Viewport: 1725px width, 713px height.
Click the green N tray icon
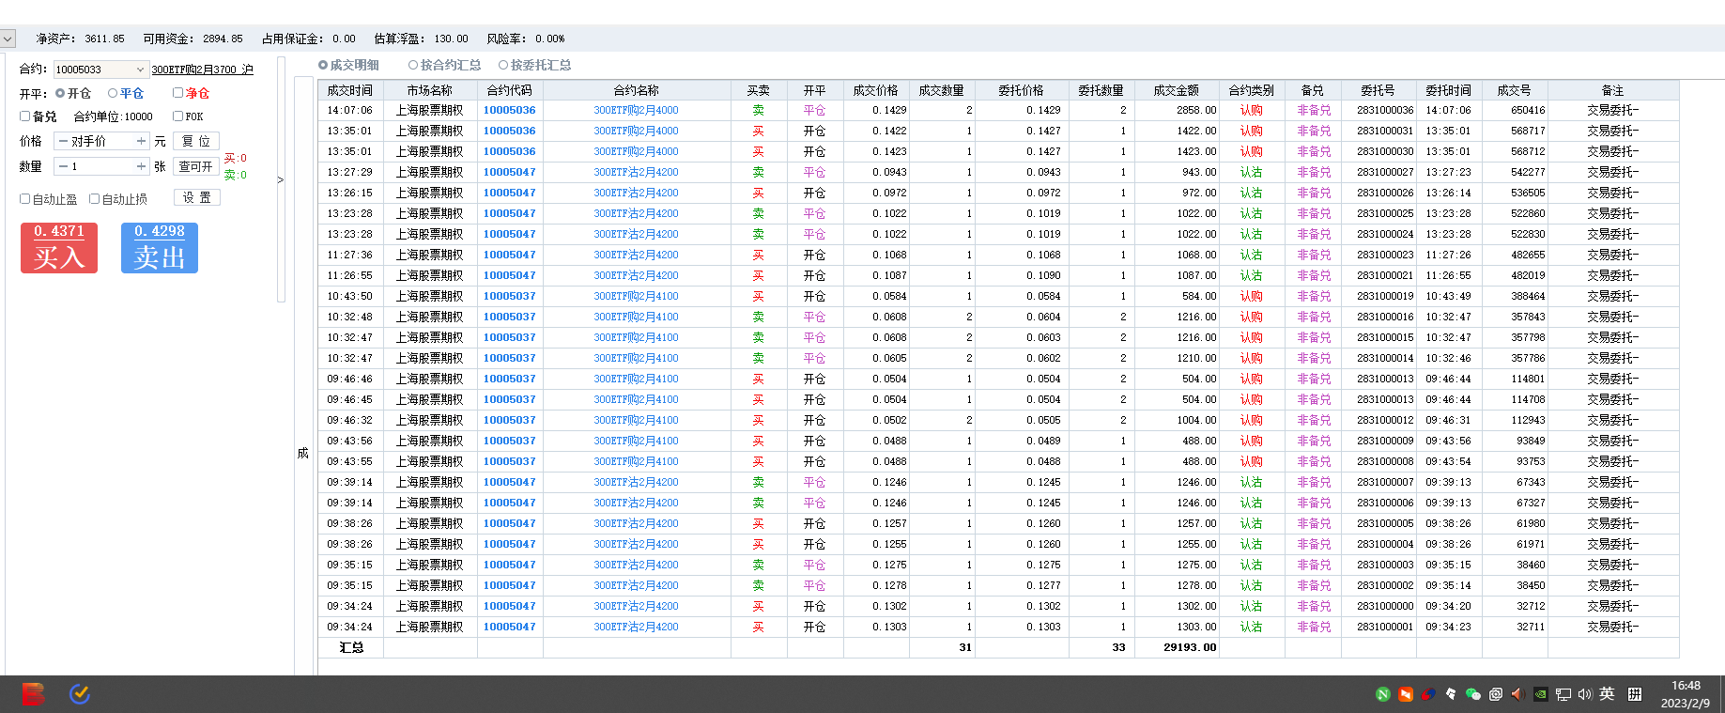tap(1383, 694)
